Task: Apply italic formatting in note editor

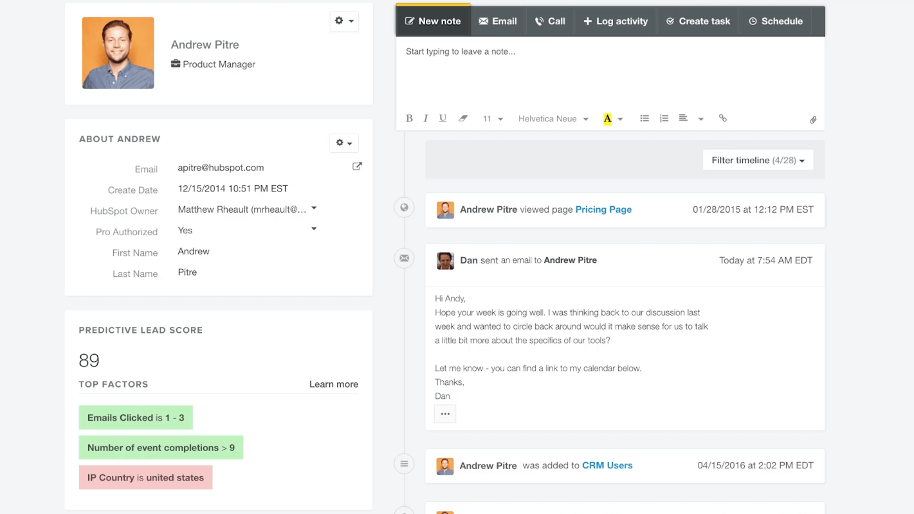Action: click(x=426, y=118)
